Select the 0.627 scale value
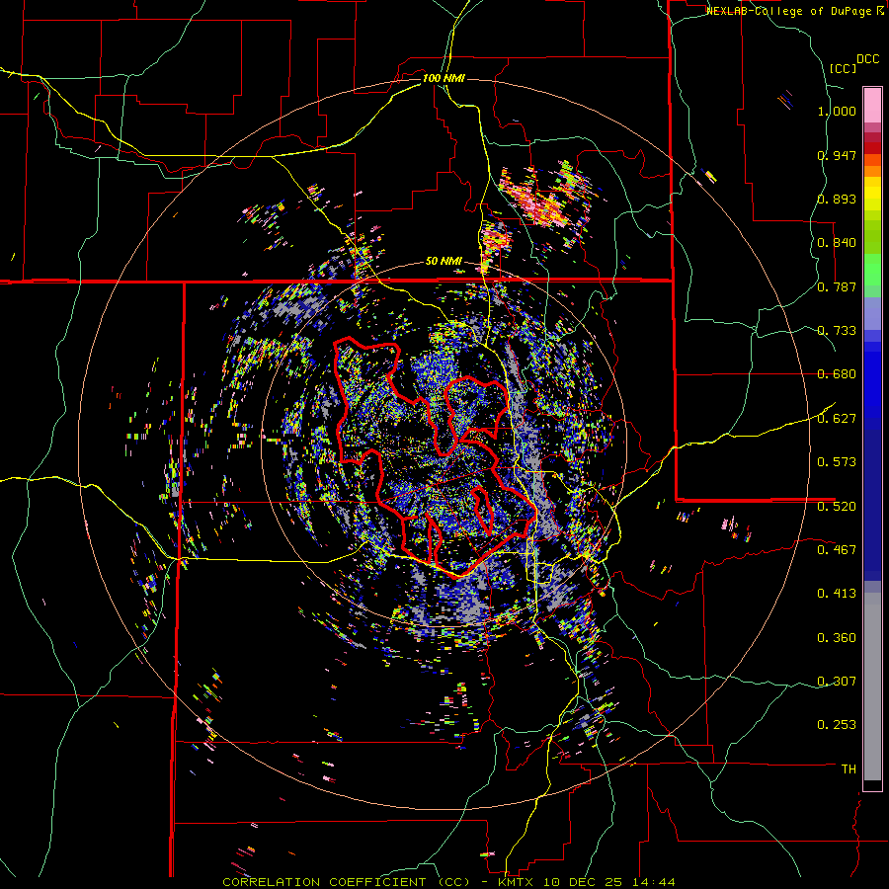The image size is (889, 889). click(x=837, y=419)
